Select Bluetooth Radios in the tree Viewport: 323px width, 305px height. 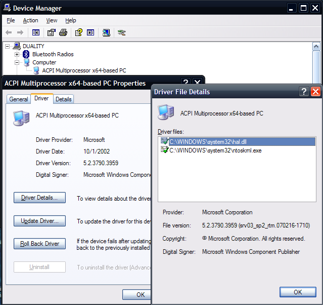tap(53, 54)
